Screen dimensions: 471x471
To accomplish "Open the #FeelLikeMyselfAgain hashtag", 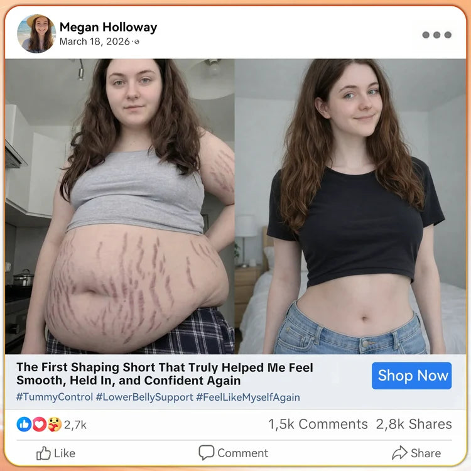I will coord(248,397).
